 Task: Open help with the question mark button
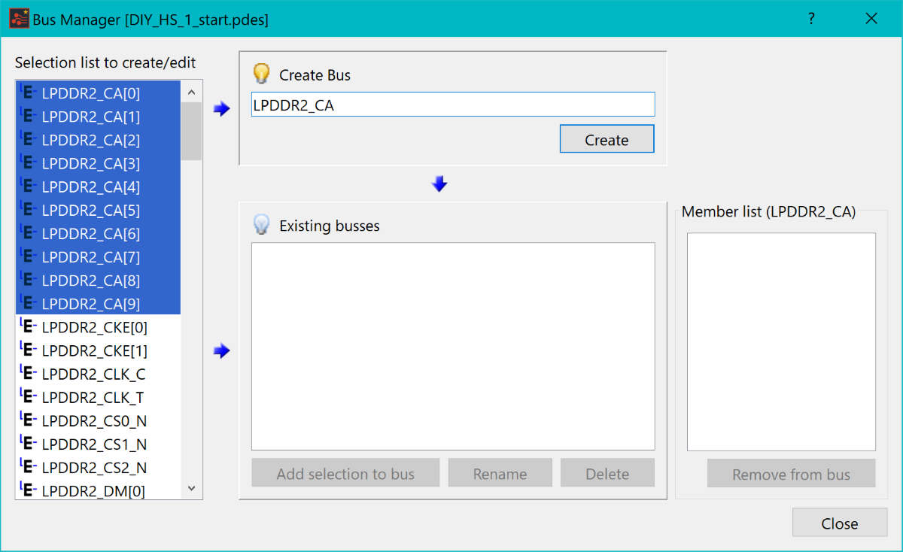(x=811, y=19)
